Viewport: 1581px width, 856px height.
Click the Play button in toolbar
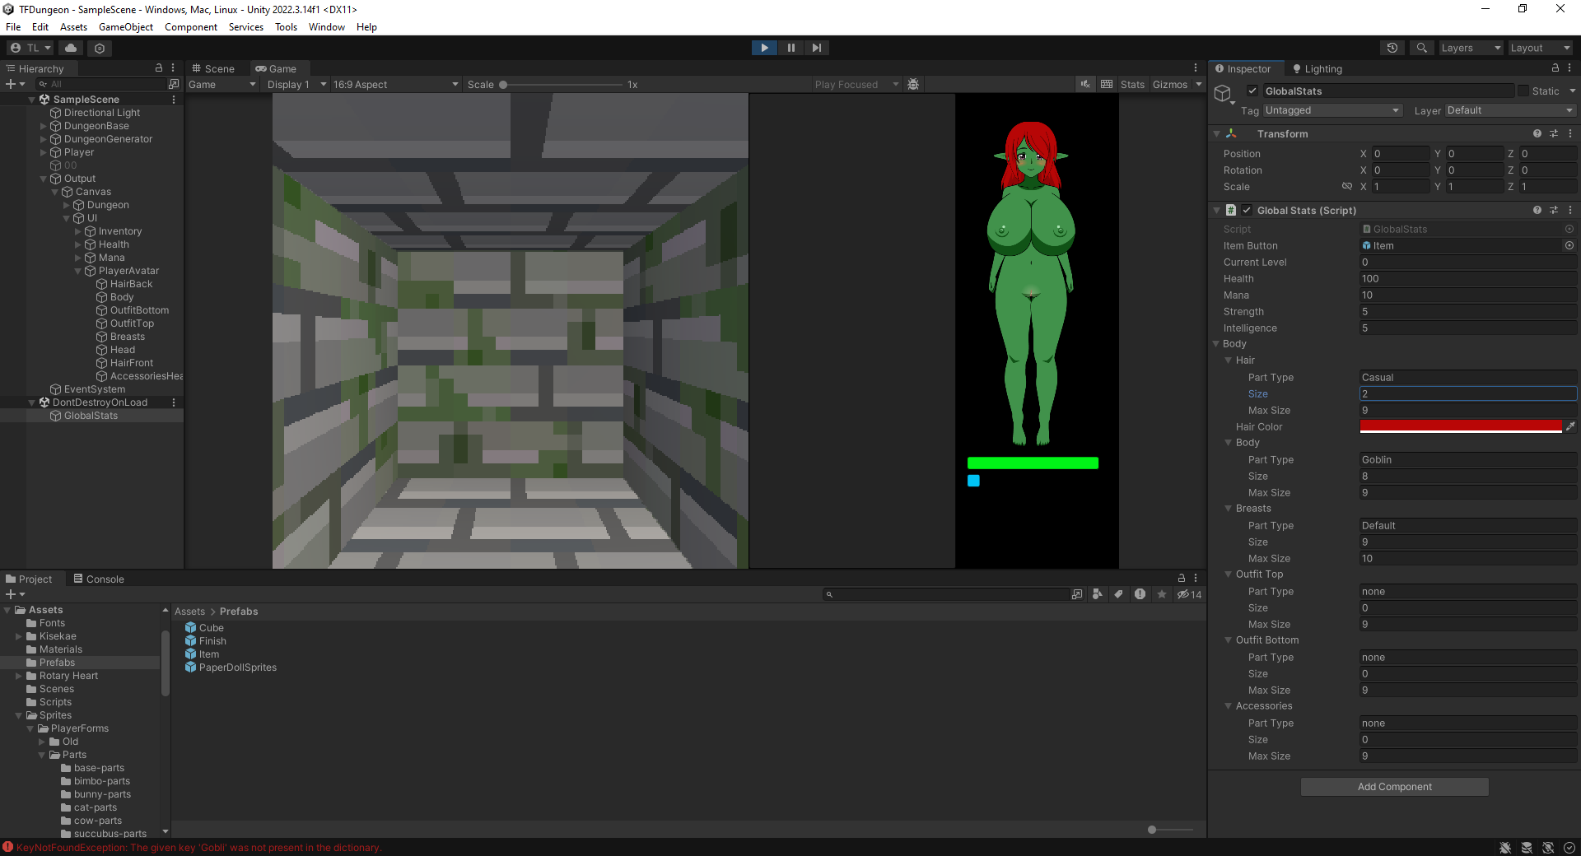click(764, 48)
